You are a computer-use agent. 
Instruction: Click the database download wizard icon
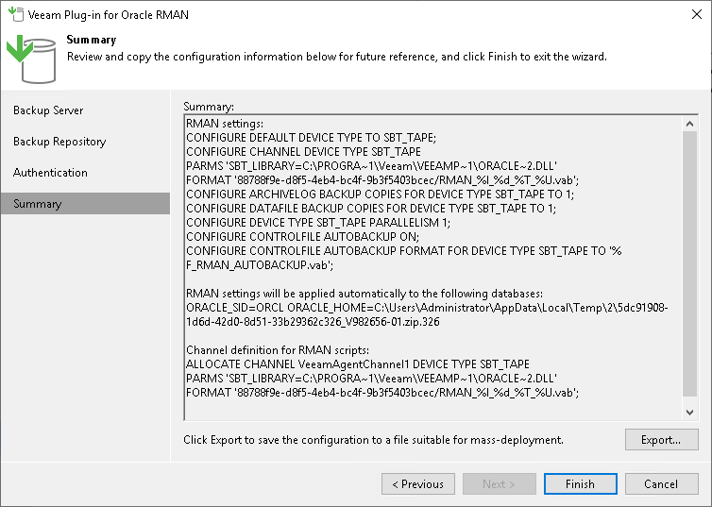(31, 59)
